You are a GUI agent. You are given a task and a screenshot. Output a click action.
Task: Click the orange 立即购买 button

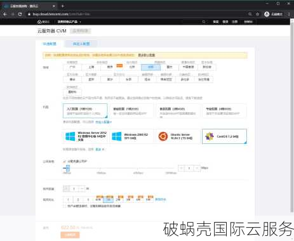click(70, 235)
